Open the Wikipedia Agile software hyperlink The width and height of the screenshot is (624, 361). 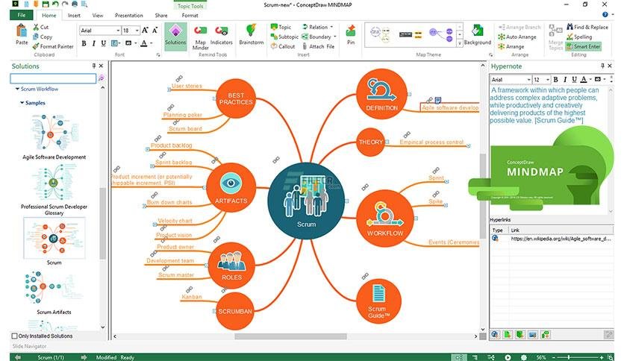(561, 239)
